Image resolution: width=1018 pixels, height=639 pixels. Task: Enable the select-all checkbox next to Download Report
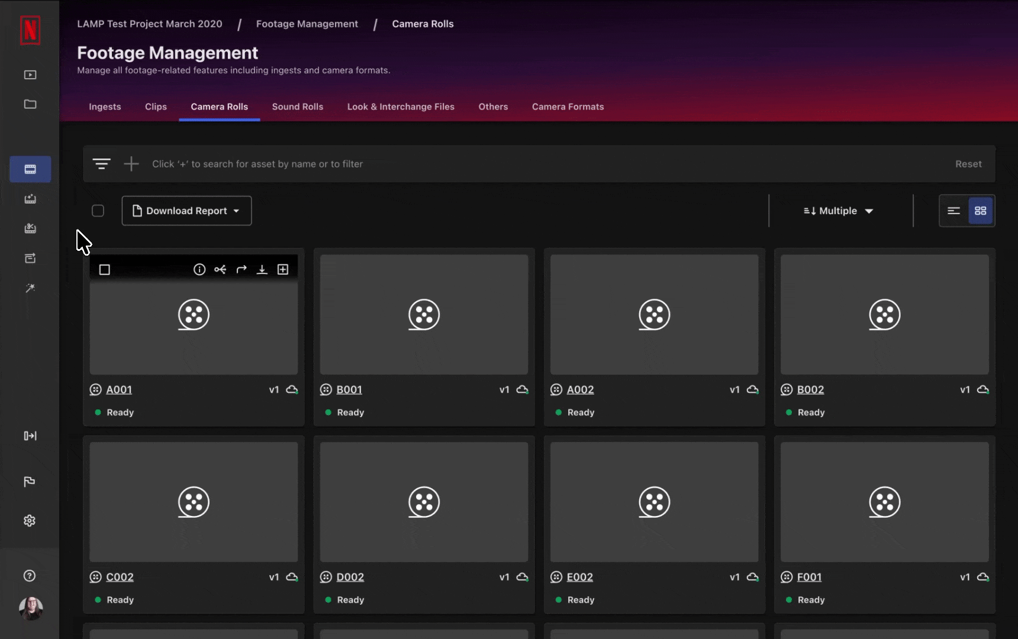click(98, 211)
